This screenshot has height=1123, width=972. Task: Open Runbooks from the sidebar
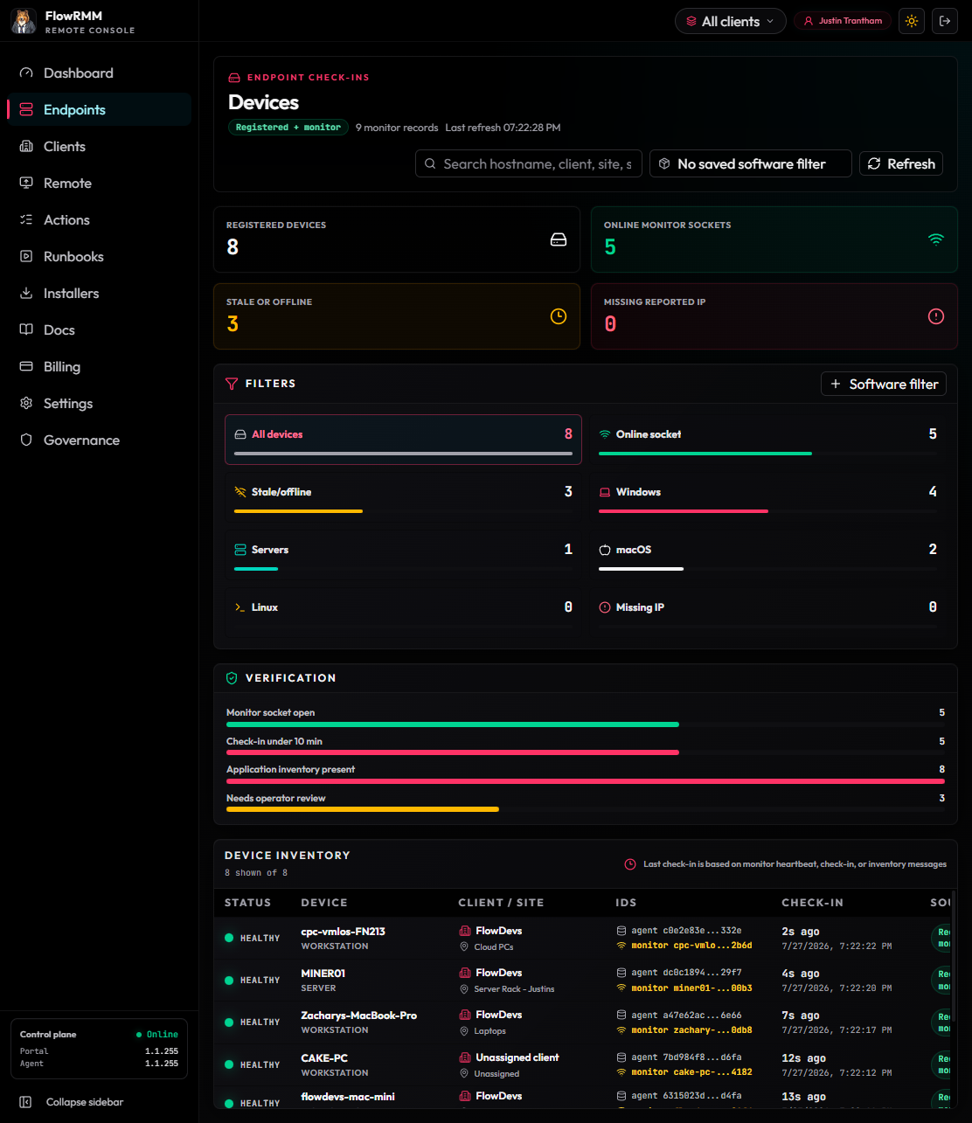pos(99,256)
